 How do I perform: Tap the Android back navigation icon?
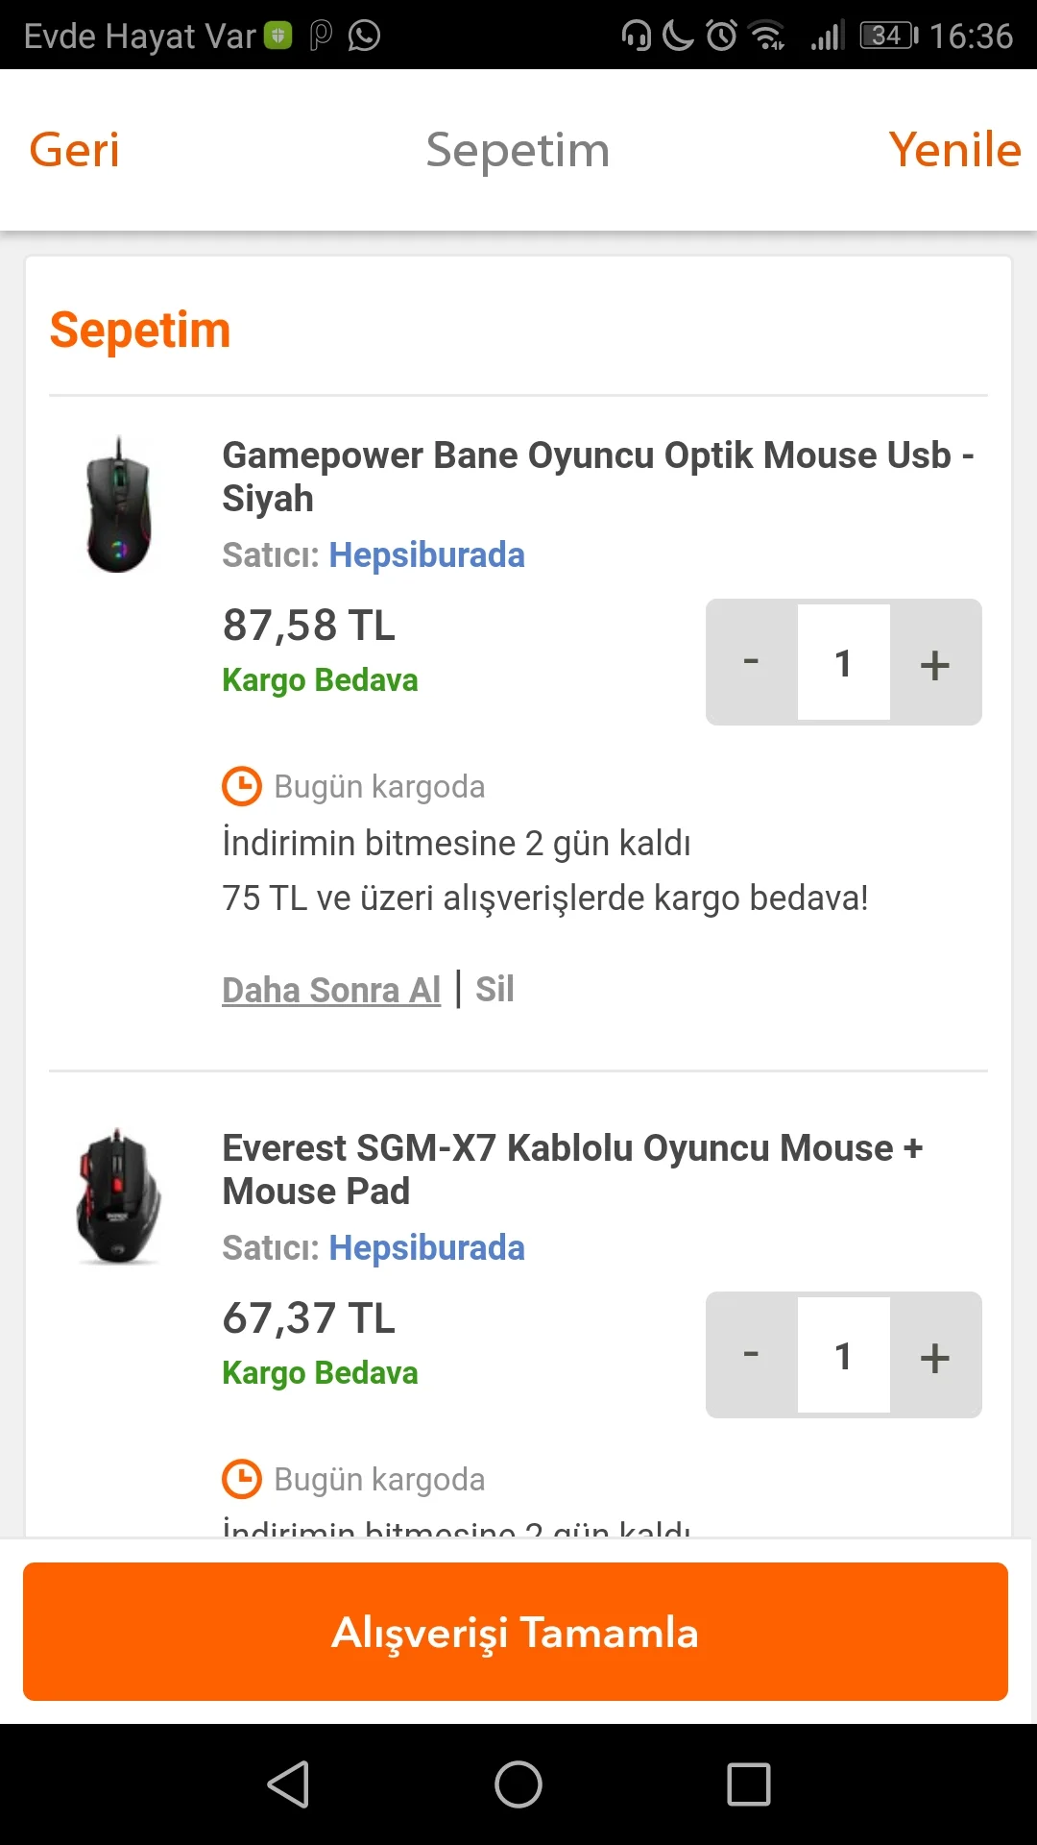click(x=288, y=1784)
